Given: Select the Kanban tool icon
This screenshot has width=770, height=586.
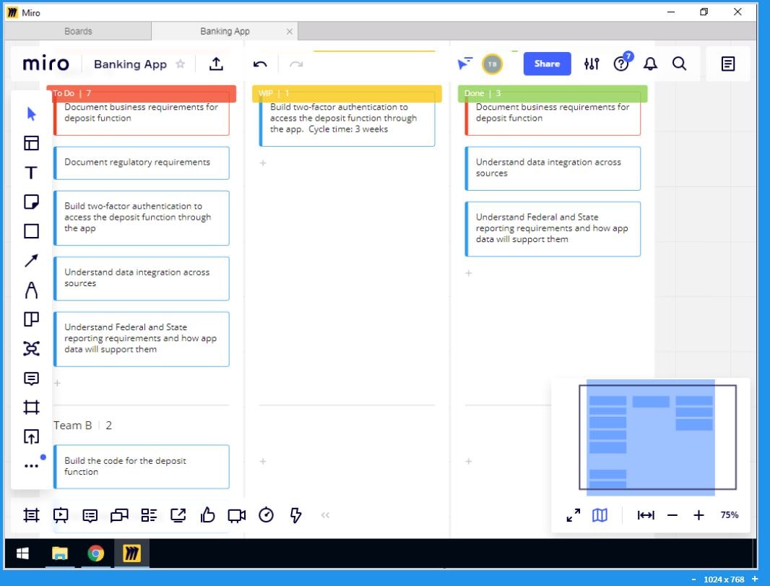Looking at the screenshot, I should pos(32,319).
